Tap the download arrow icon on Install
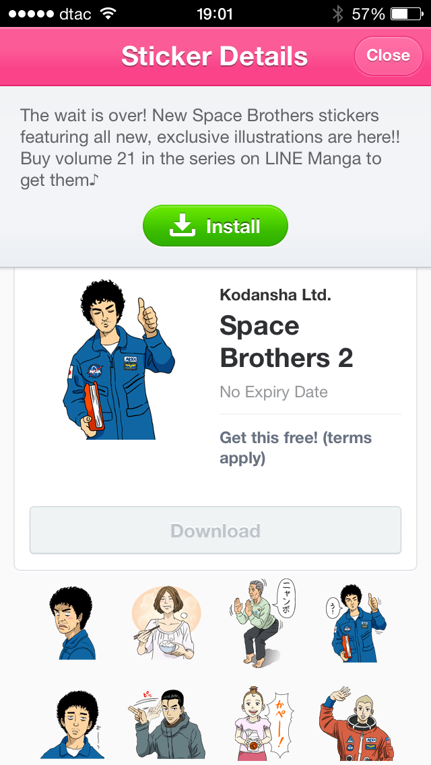This screenshot has width=431, height=765. pos(182,226)
